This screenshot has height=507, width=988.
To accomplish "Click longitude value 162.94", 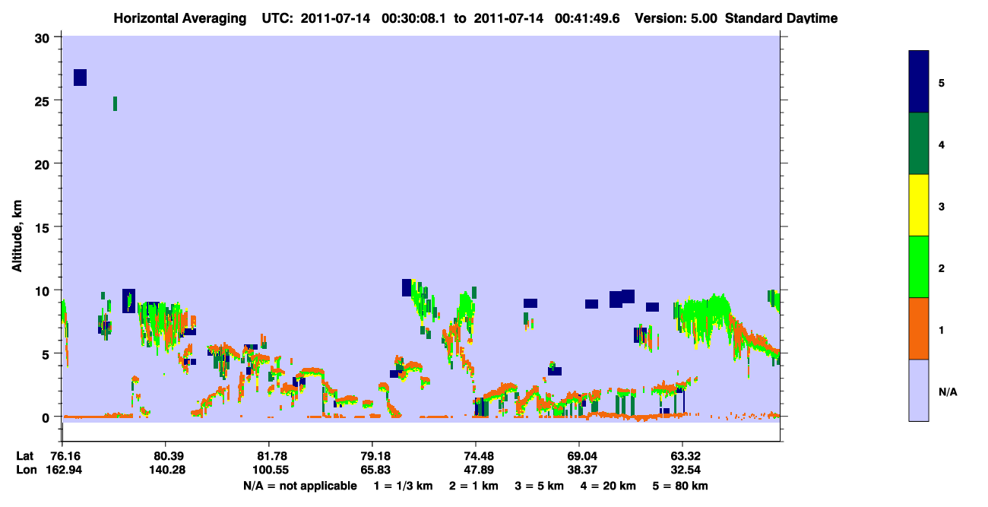I will click(x=65, y=470).
